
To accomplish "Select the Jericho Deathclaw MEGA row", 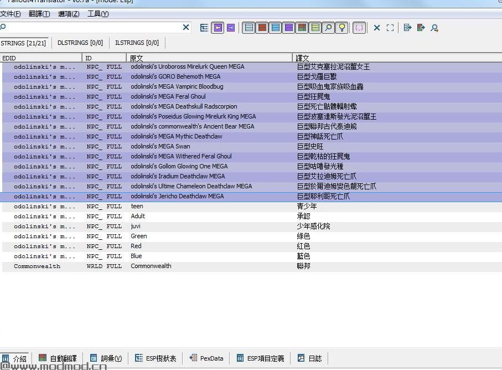I will 252,197.
